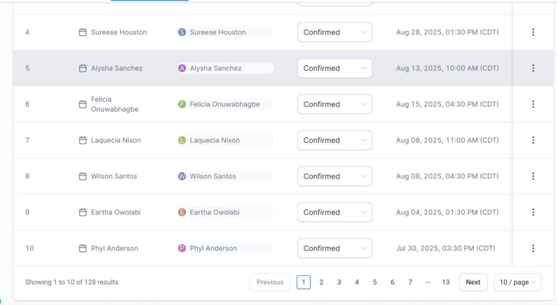Click the W avatar badge for Wilson Santos
558x305 pixels.
(x=182, y=176)
